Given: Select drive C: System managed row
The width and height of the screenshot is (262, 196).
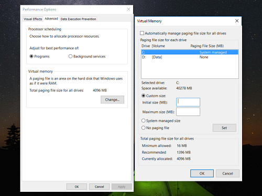Looking at the screenshot, I should [190, 52].
